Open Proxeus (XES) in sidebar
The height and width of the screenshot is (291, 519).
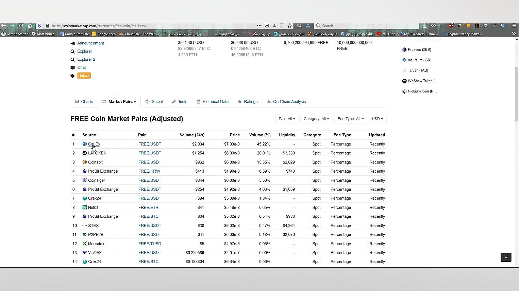click(419, 50)
